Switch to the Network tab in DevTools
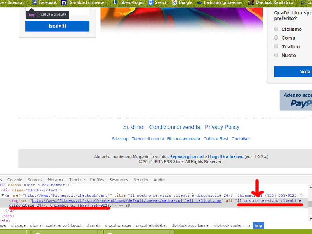 (56, 180)
